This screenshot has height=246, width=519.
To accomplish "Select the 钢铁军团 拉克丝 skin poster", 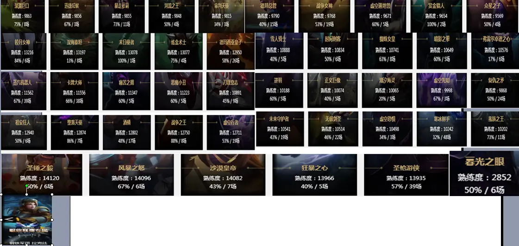I will click(x=26, y=220).
